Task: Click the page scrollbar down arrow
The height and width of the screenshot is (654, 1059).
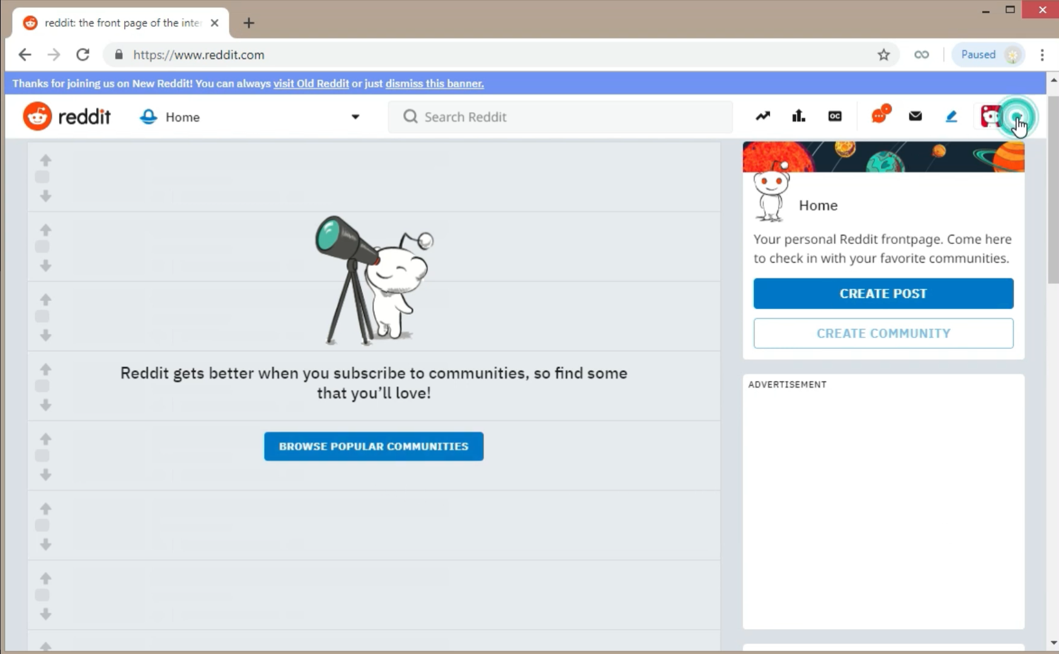Action: point(1054,642)
